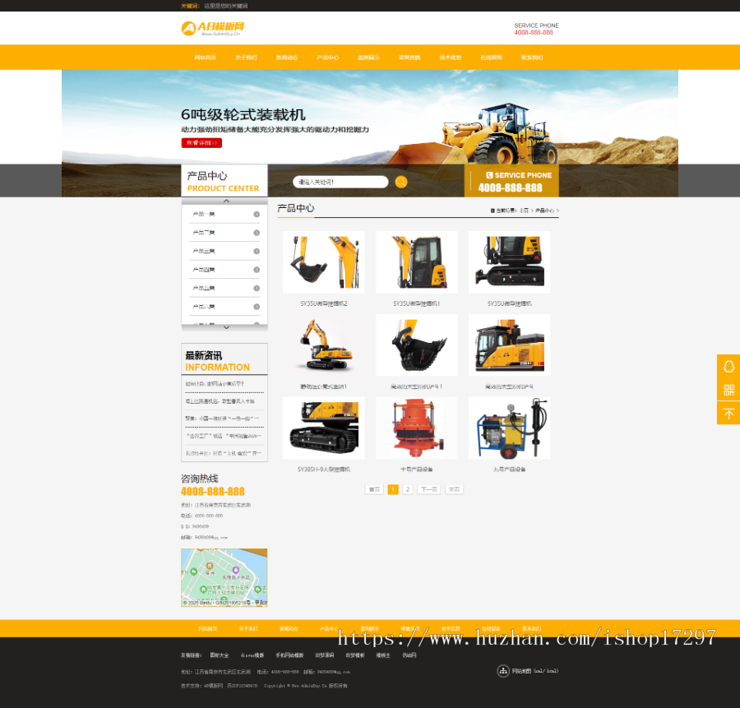Viewport: 740px width, 708px height.
Task: Click 织梦源码 friend link in footer
Action: click(325, 655)
